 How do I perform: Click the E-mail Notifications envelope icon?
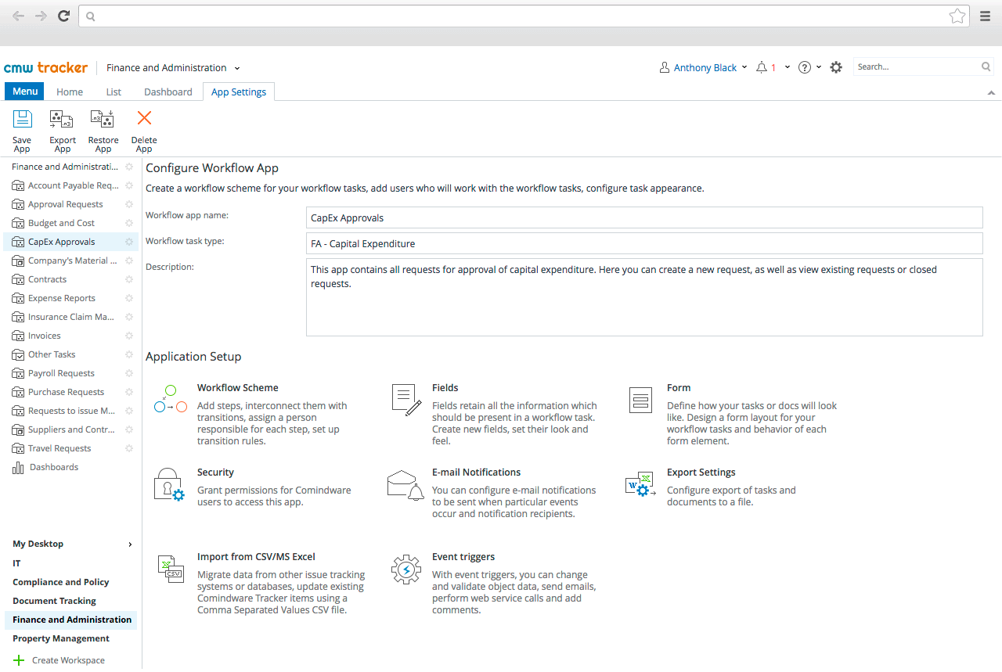[405, 485]
